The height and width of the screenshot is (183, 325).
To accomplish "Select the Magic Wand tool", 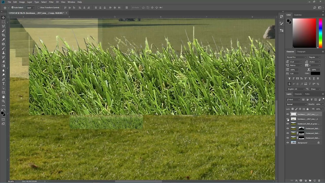I will tap(3, 30).
